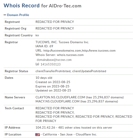Image resolution: width=133 pixels, height=138 pixels.
Task: Open the Whois Record heading for AIDro-Tec.com
Action: (43, 6)
